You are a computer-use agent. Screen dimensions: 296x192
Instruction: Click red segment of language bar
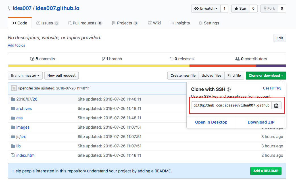click(223, 66)
